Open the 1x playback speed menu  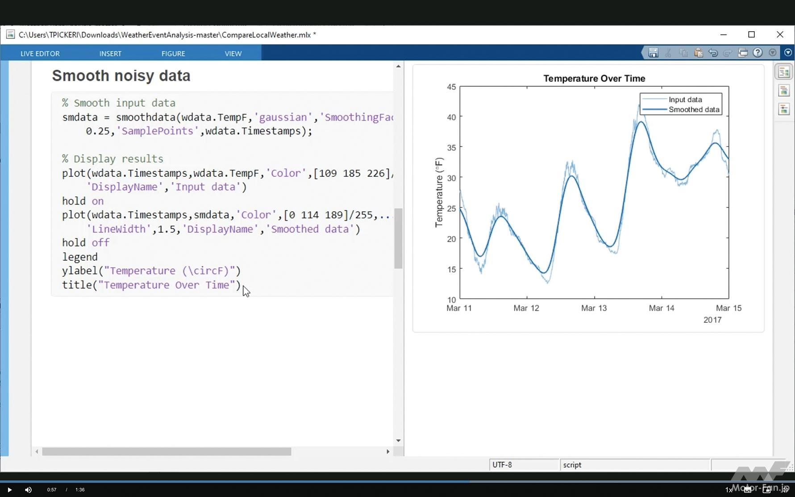[x=728, y=490]
